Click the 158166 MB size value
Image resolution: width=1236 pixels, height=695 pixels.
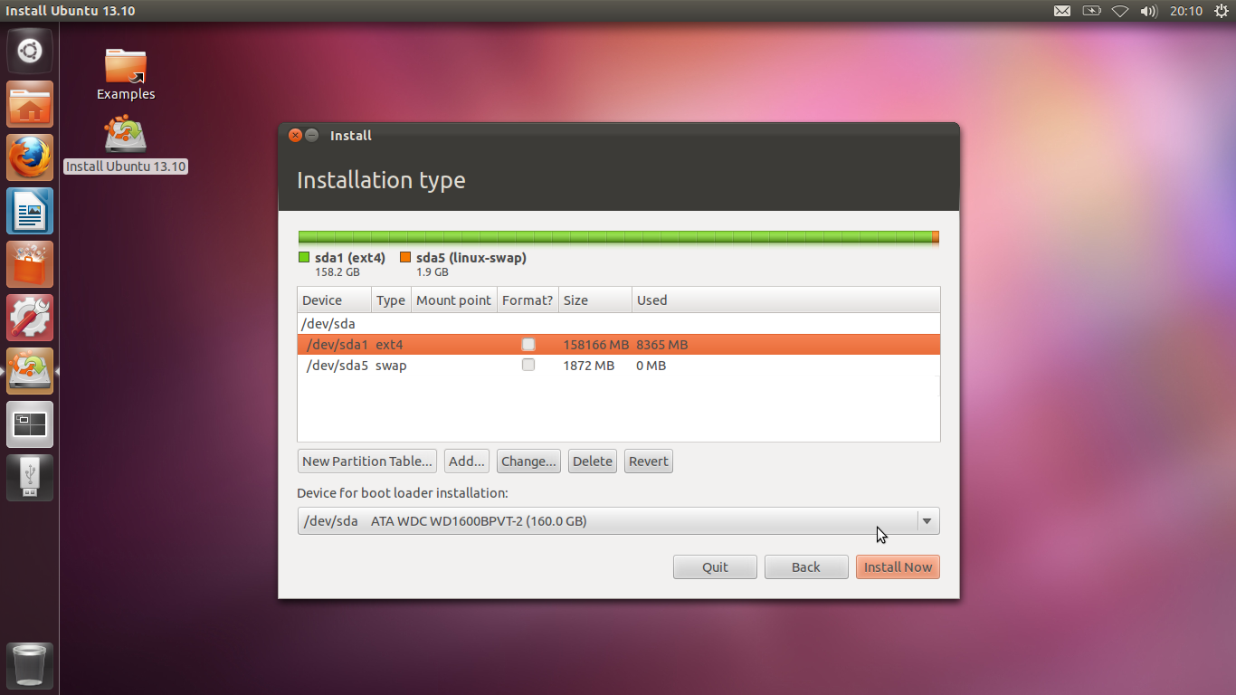point(595,345)
